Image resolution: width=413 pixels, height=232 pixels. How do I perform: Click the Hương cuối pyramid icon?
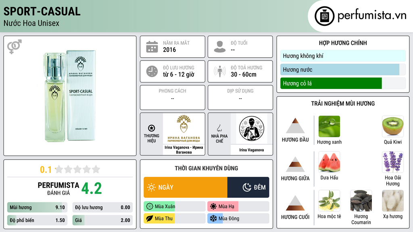(295, 203)
